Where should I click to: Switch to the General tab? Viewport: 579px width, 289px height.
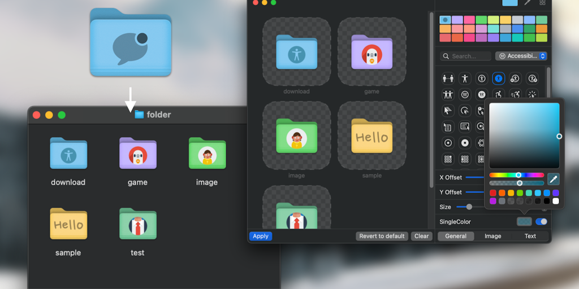point(456,236)
